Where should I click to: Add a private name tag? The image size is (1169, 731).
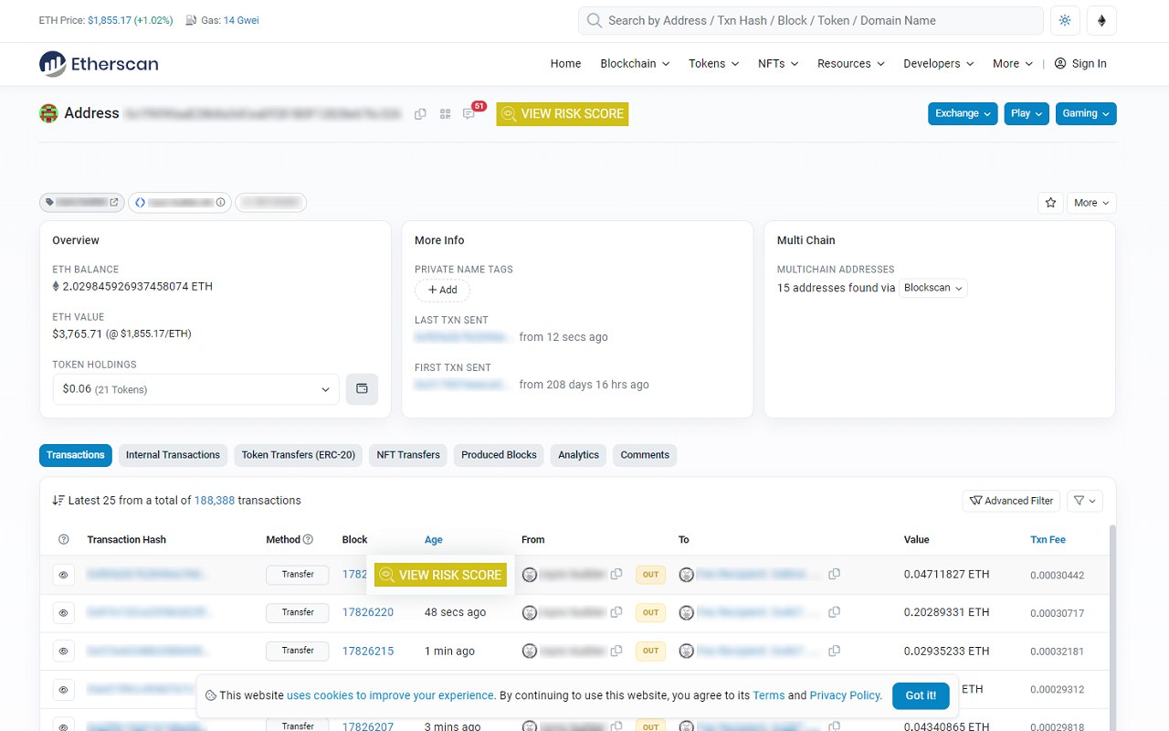pos(442,290)
